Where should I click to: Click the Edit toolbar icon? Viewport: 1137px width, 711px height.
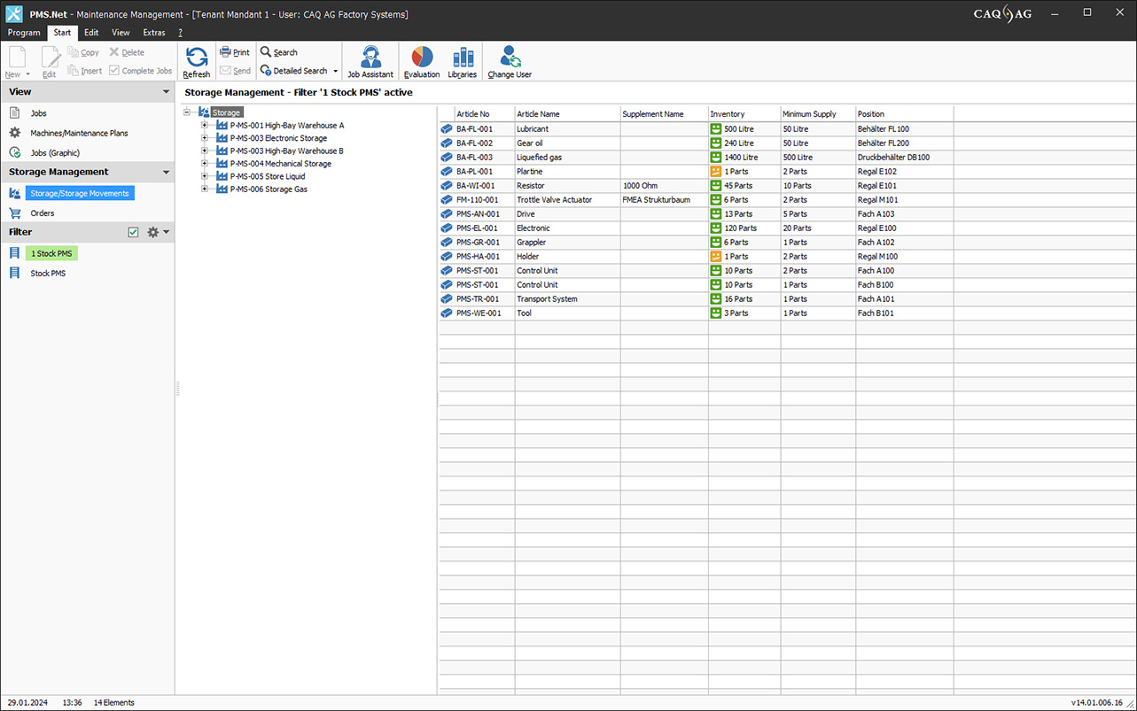click(50, 57)
